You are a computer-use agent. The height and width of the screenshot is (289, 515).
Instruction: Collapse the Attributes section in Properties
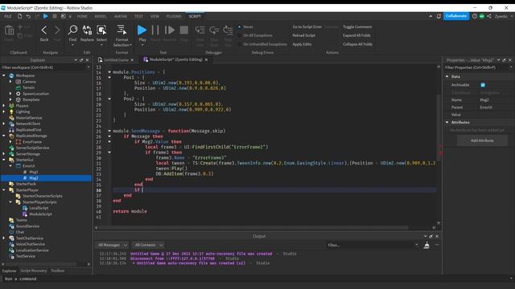pyautogui.click(x=447, y=122)
